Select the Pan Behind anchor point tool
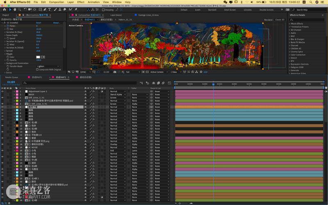This screenshot has height=205, width=328. (x=34, y=9)
